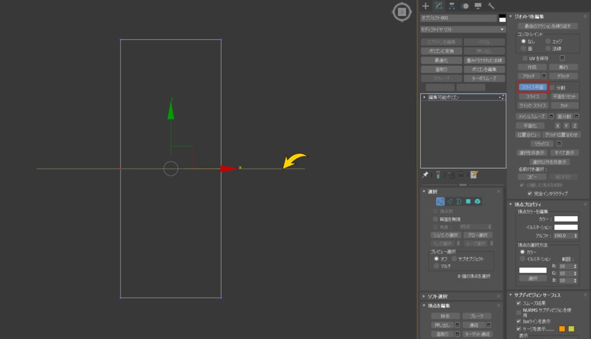Open the Motion panel icon
The width and height of the screenshot is (591, 339).
pyautogui.click(x=465, y=6)
